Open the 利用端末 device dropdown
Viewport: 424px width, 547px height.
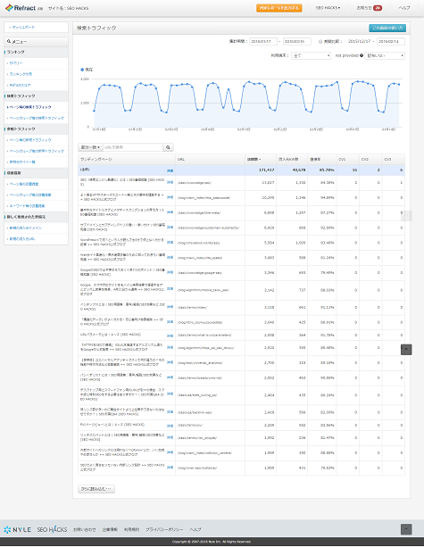coord(311,55)
